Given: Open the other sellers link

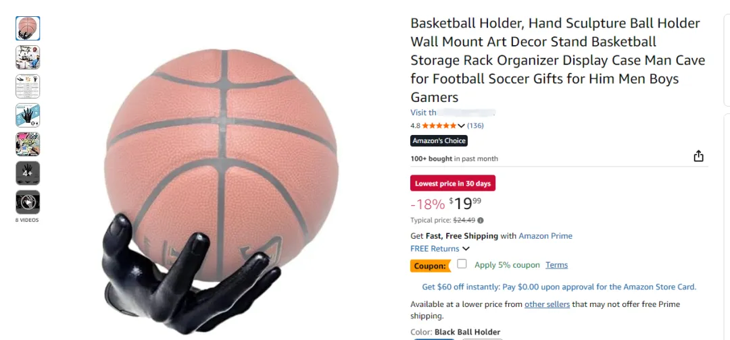Looking at the screenshot, I should click(x=547, y=304).
